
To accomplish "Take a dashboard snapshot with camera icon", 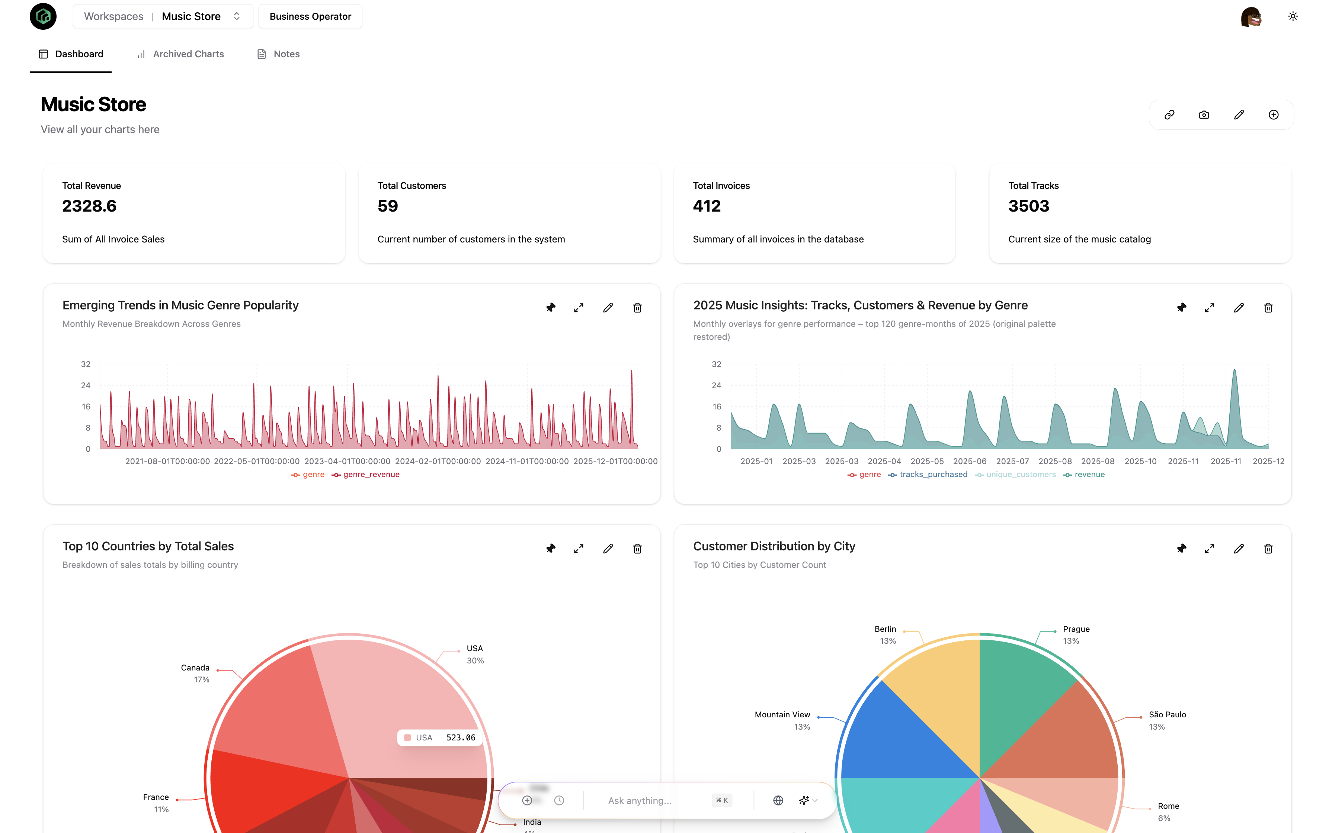I will click(x=1204, y=115).
